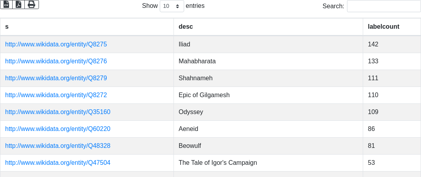
Task: Click the Q60220 Wikidata link
Action: (x=57, y=129)
